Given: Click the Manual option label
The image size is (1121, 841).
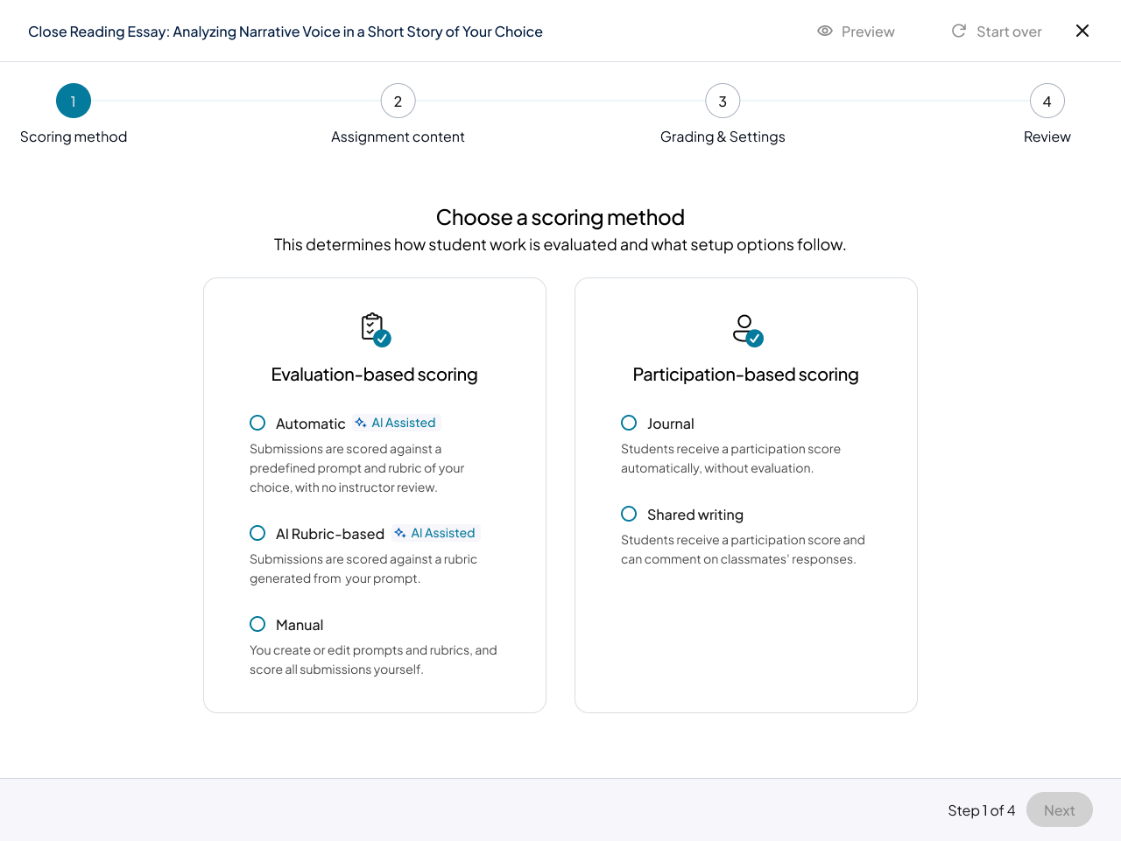Looking at the screenshot, I should (300, 625).
